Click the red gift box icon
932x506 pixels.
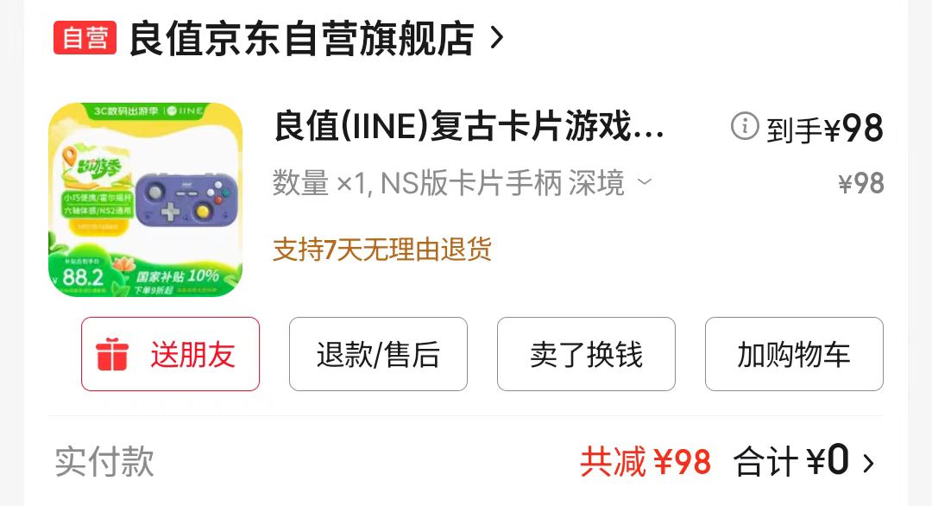tap(111, 354)
